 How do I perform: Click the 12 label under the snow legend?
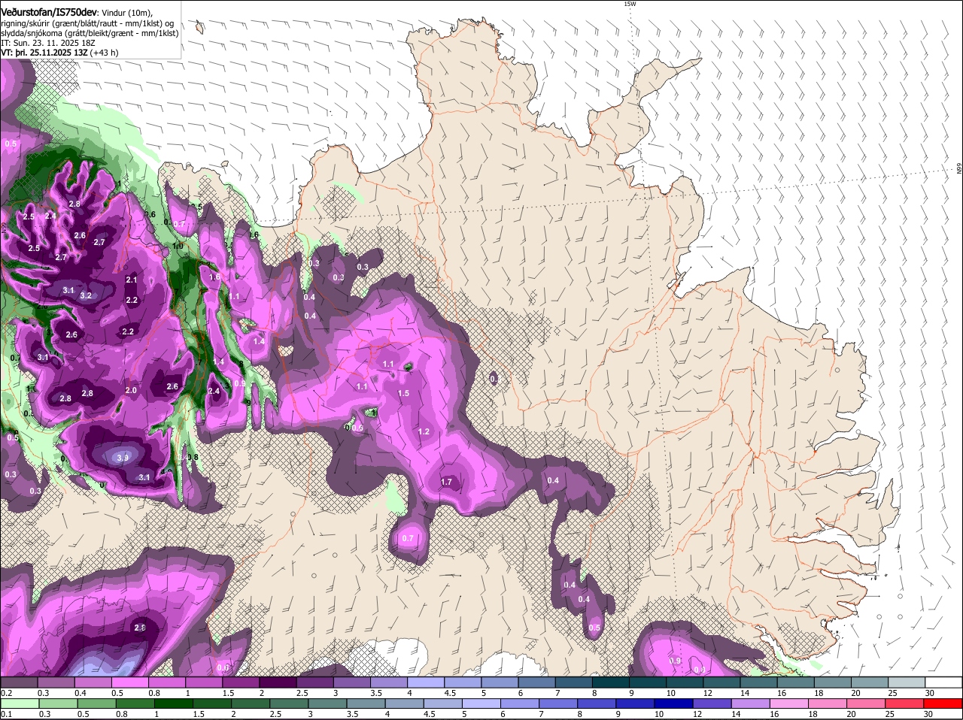(x=708, y=692)
